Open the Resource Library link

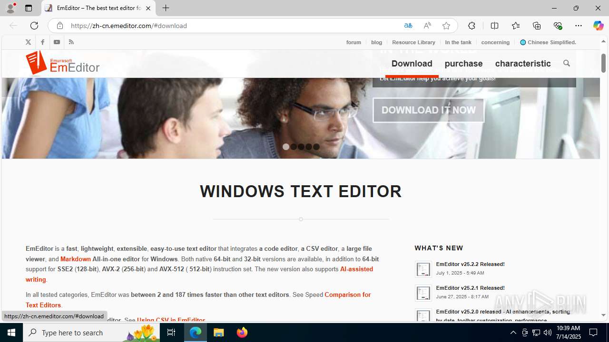413,42
